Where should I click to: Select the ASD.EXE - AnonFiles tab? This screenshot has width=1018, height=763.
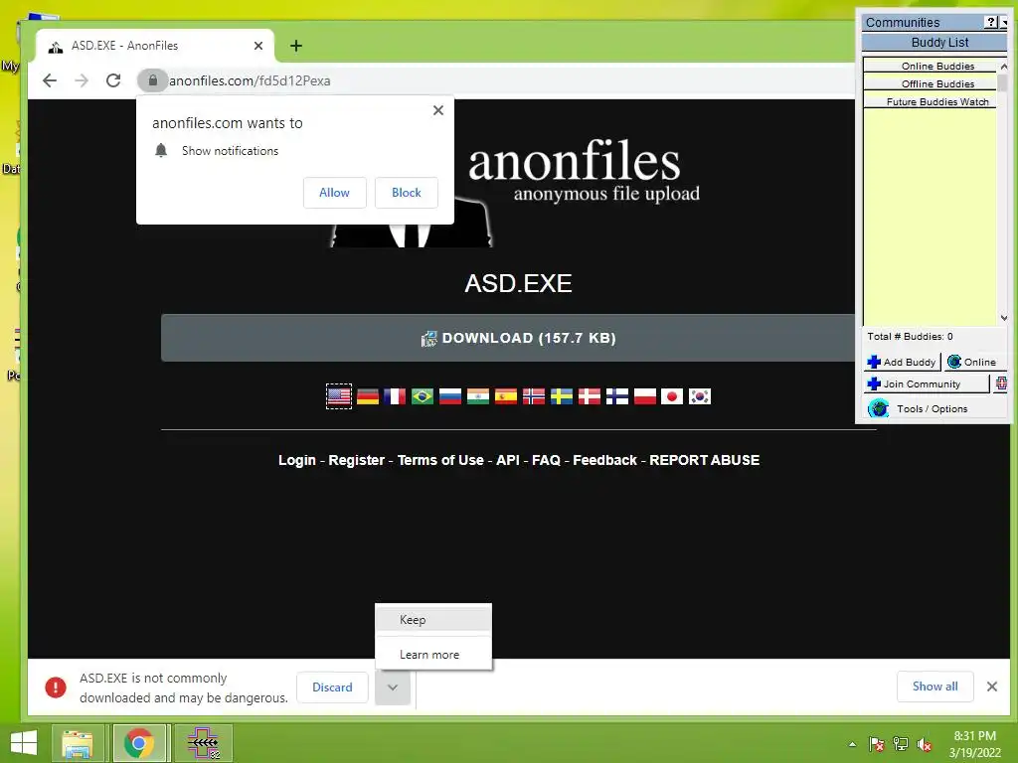coord(154,46)
